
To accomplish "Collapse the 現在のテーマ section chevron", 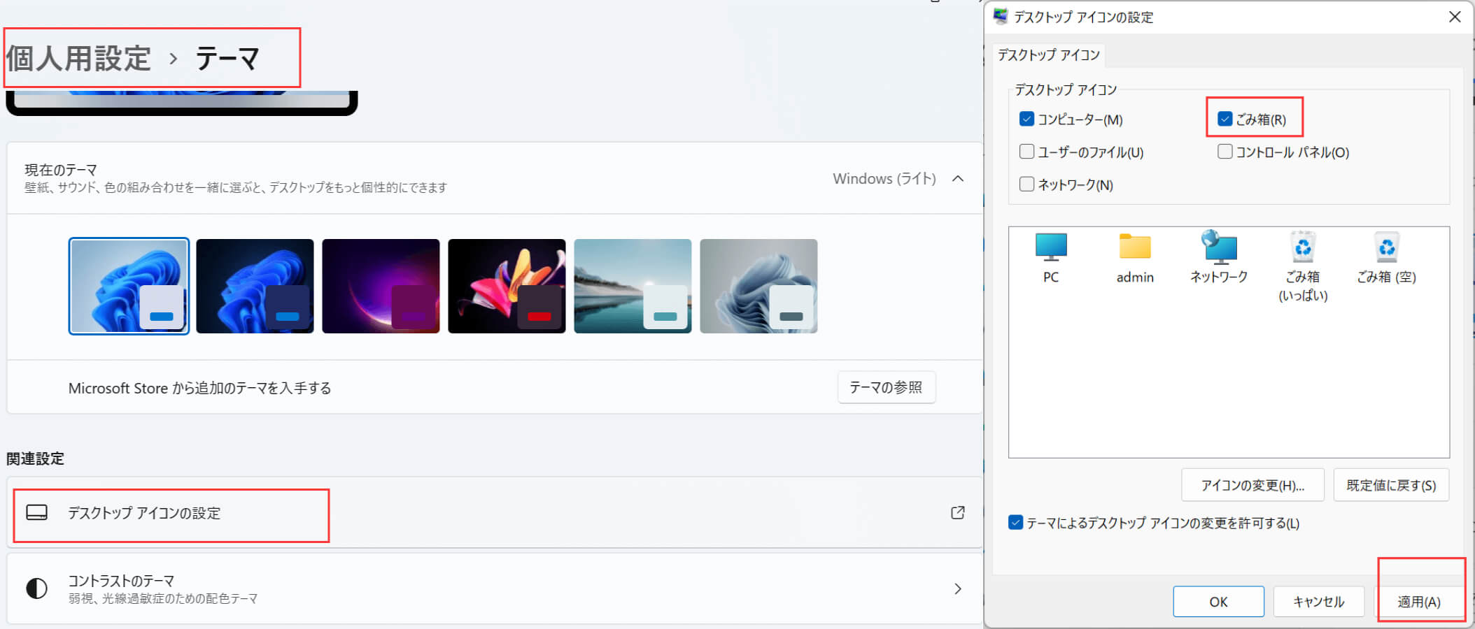I will click(x=958, y=179).
